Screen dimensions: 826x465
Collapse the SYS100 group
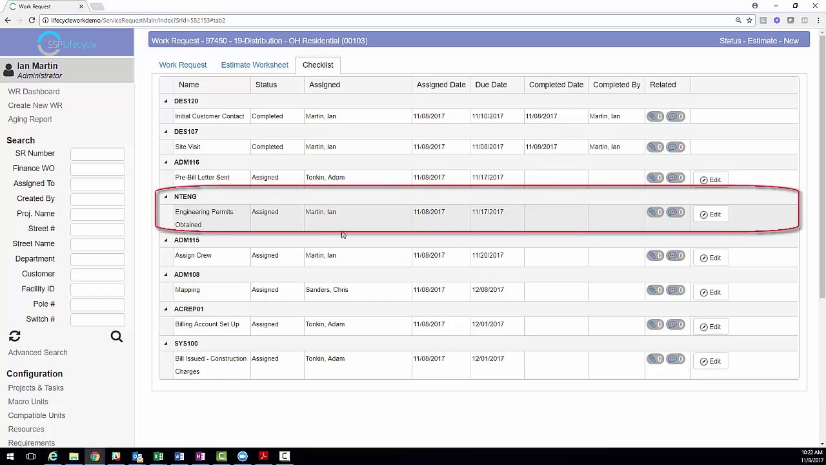[166, 344]
